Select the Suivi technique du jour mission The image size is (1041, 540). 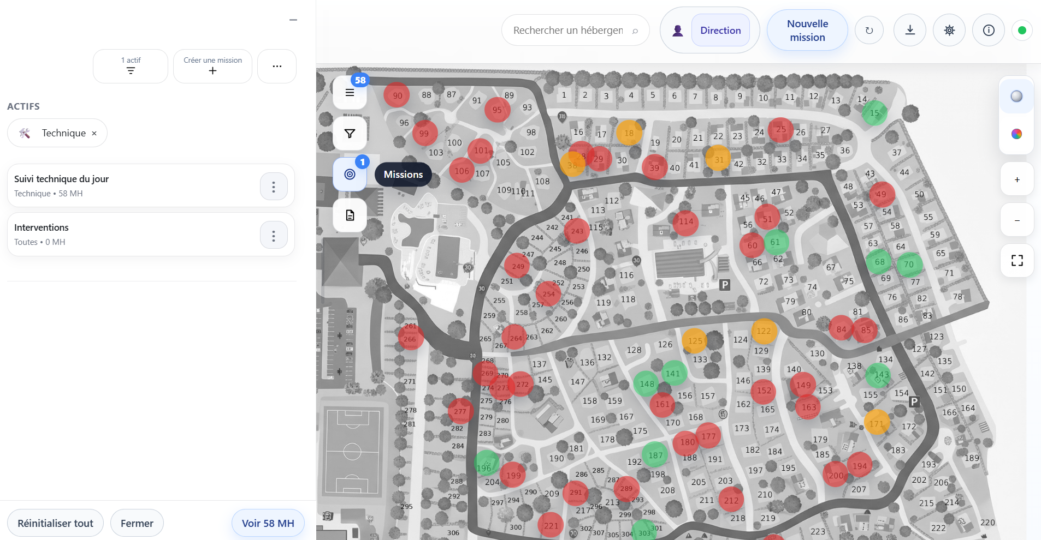[x=151, y=186]
